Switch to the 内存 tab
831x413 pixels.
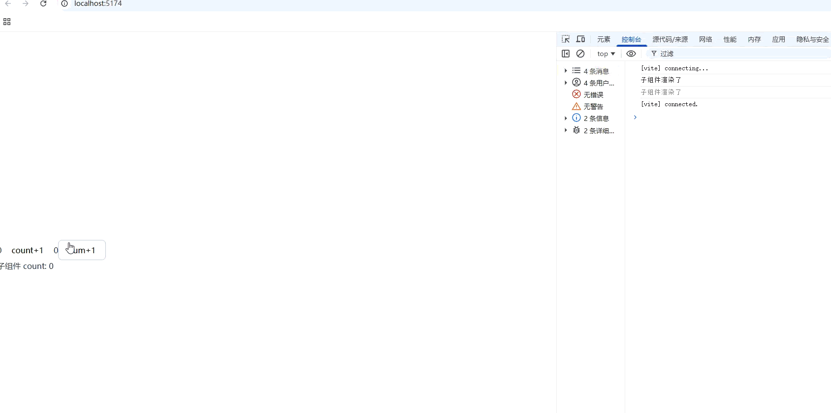point(754,39)
